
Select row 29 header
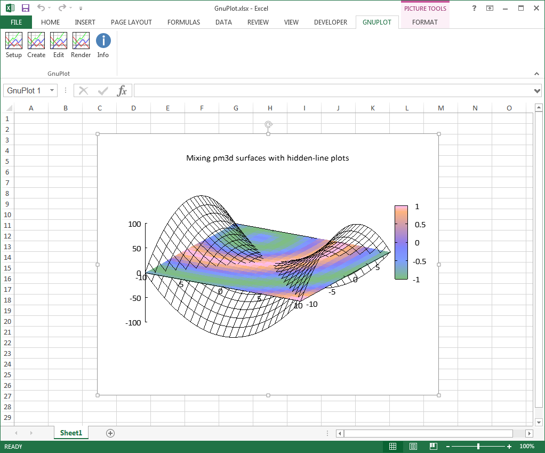pyautogui.click(x=7, y=418)
